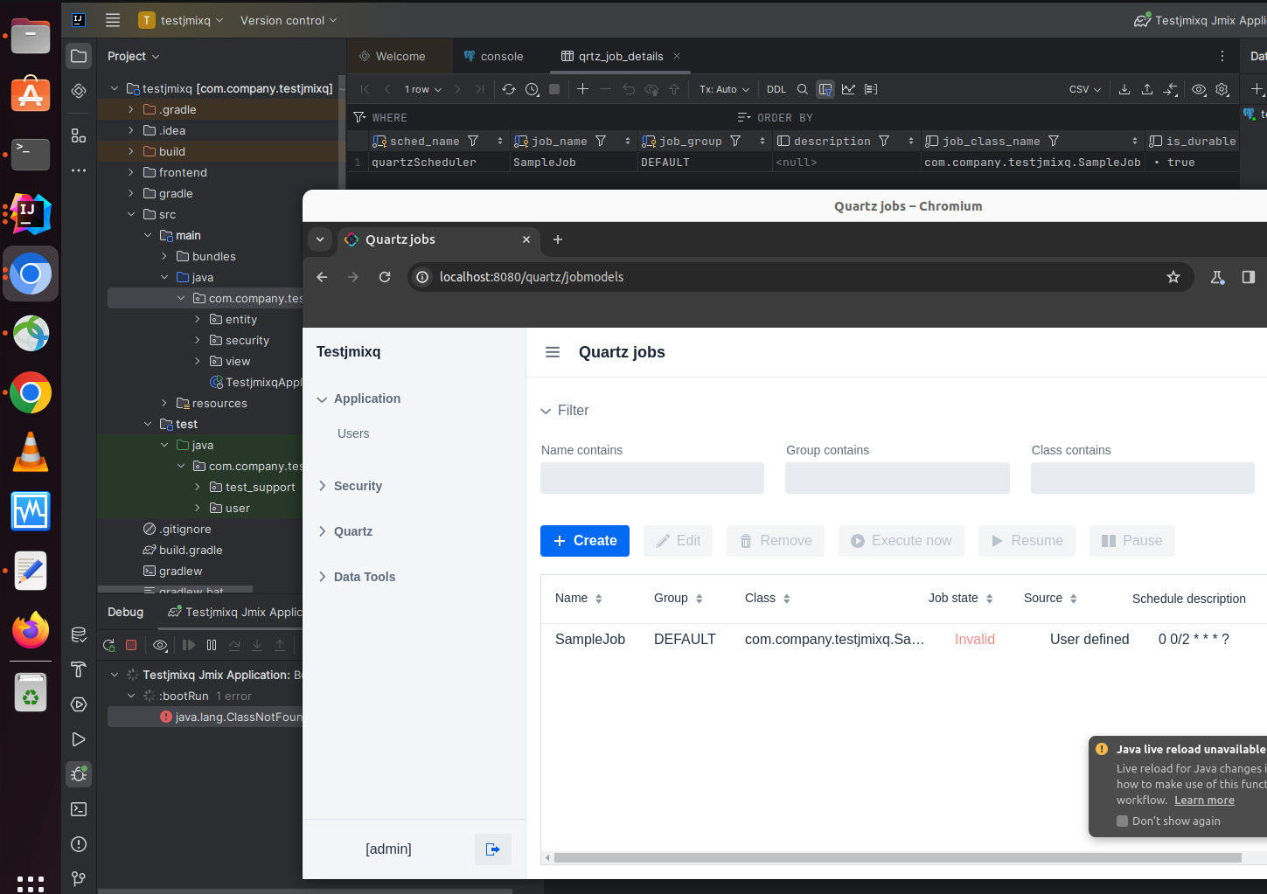Image resolution: width=1267 pixels, height=894 pixels.
Task: Click the stop square in the table toolbar
Action: [x=554, y=89]
